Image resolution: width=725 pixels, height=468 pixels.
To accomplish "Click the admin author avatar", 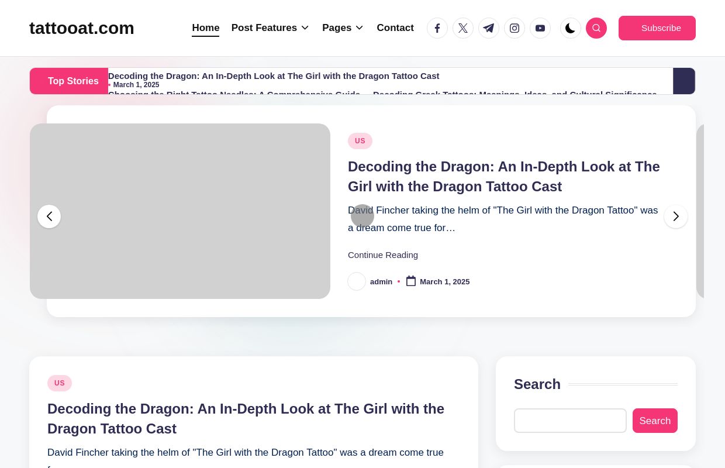I will [x=357, y=281].
